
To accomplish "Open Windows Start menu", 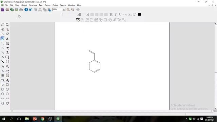I will coord(4,119).
